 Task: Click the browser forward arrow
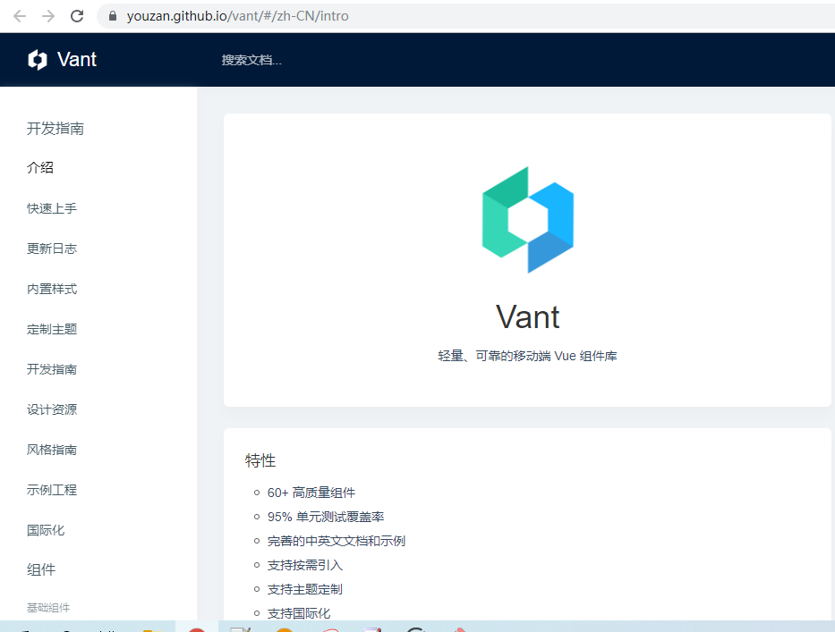47,15
